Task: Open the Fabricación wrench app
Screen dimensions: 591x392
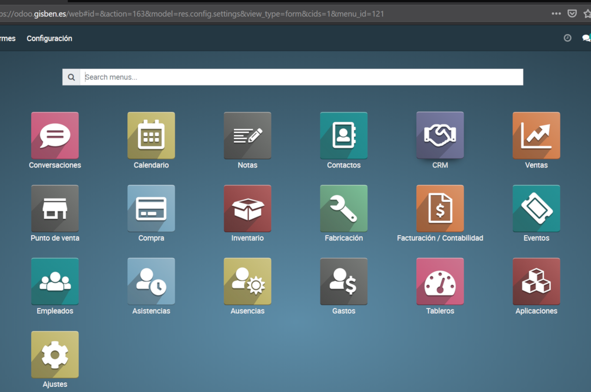Action: (344, 209)
